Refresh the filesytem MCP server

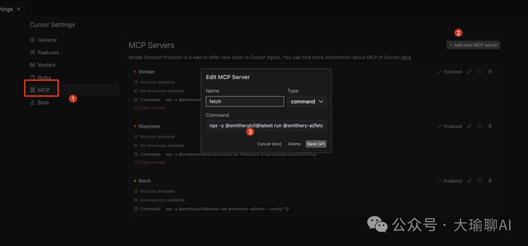click(480, 126)
